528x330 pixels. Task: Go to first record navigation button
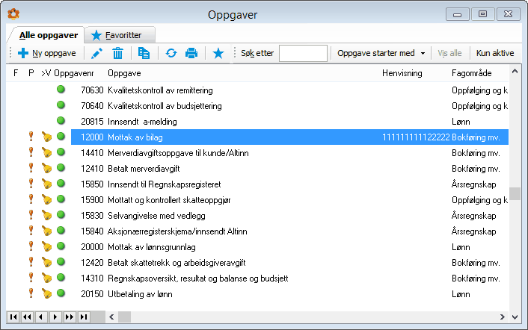[13, 317]
